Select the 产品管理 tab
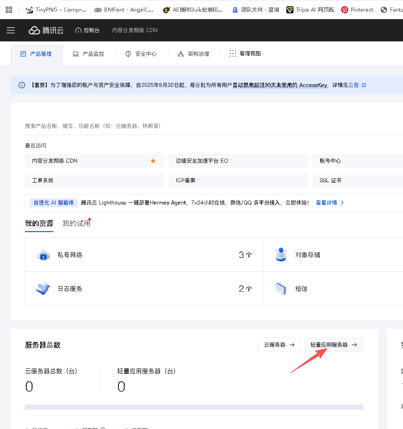The height and width of the screenshot is (429, 403). click(37, 54)
